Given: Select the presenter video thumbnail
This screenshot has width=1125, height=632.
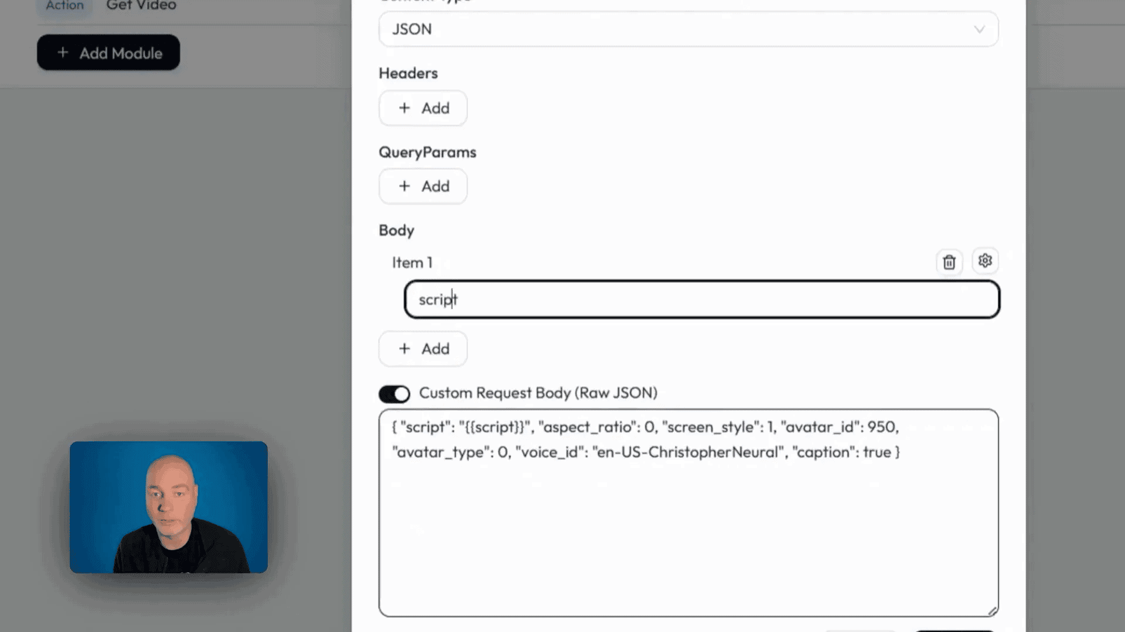Looking at the screenshot, I should [169, 507].
